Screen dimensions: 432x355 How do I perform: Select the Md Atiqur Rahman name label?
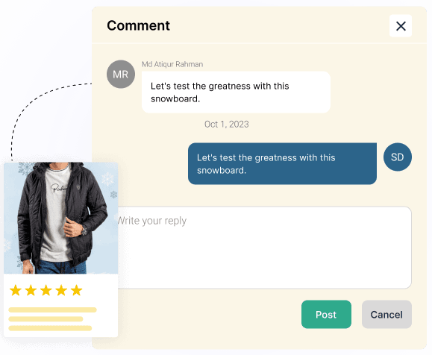click(x=172, y=64)
